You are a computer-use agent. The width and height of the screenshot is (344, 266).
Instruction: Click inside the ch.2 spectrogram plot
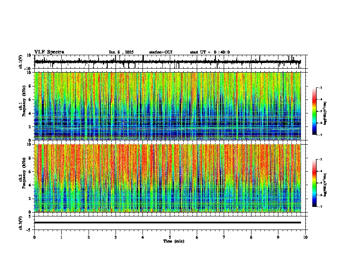pyautogui.click(x=168, y=178)
